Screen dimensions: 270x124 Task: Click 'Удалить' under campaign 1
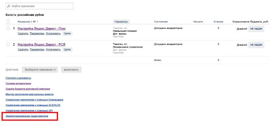[x=23, y=34]
